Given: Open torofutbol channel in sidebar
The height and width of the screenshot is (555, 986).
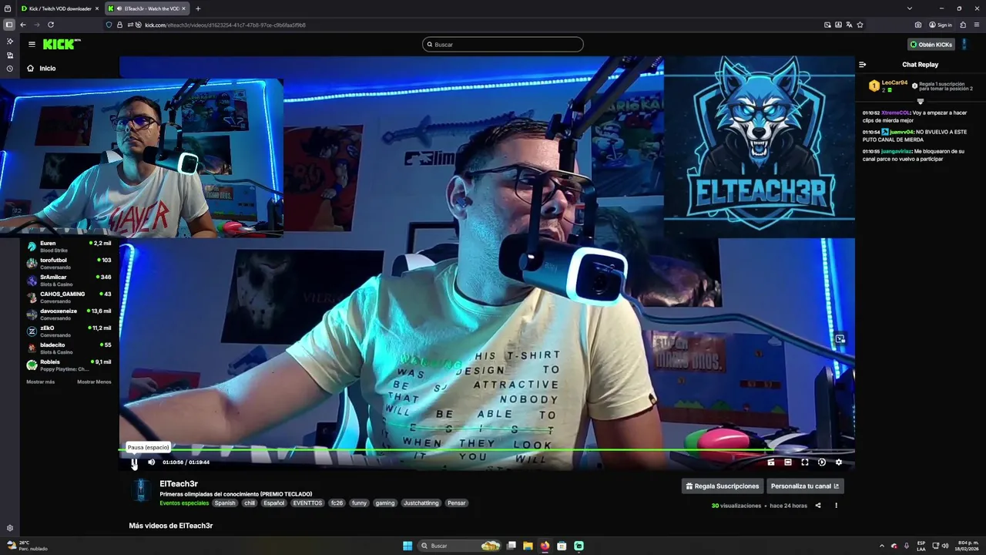Looking at the screenshot, I should [69, 264].
